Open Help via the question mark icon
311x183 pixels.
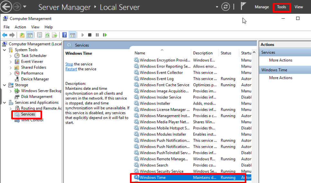coord(65,35)
